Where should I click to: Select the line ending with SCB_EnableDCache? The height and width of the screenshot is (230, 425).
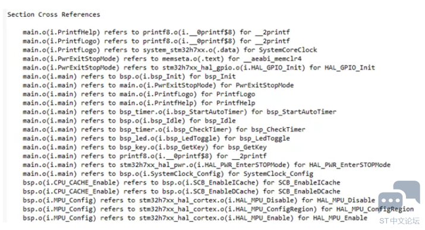(181, 191)
